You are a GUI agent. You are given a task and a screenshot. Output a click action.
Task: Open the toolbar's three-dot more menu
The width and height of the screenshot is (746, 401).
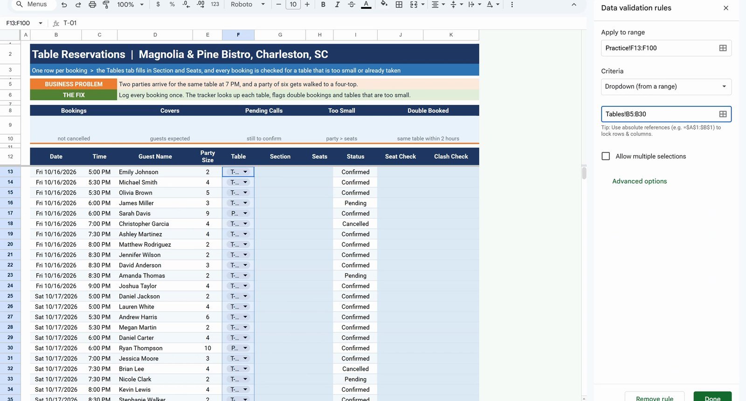pyautogui.click(x=512, y=5)
